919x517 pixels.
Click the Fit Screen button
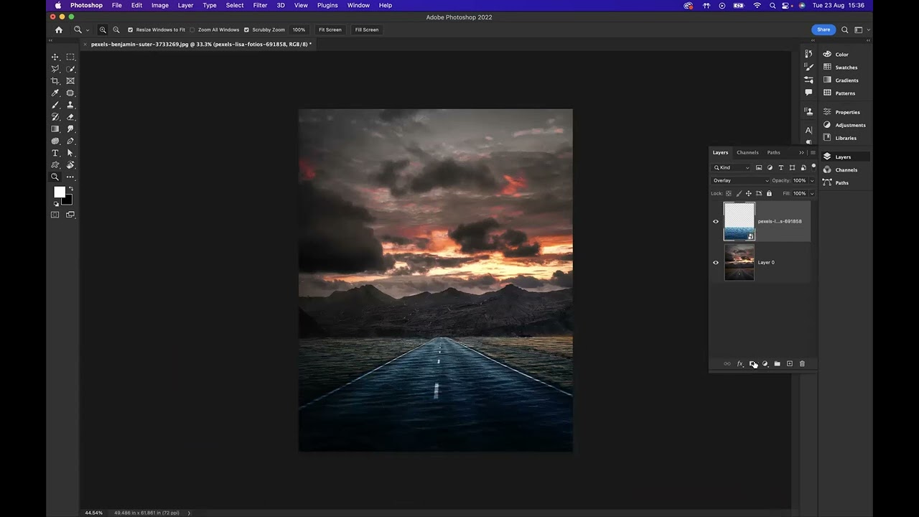coord(330,29)
